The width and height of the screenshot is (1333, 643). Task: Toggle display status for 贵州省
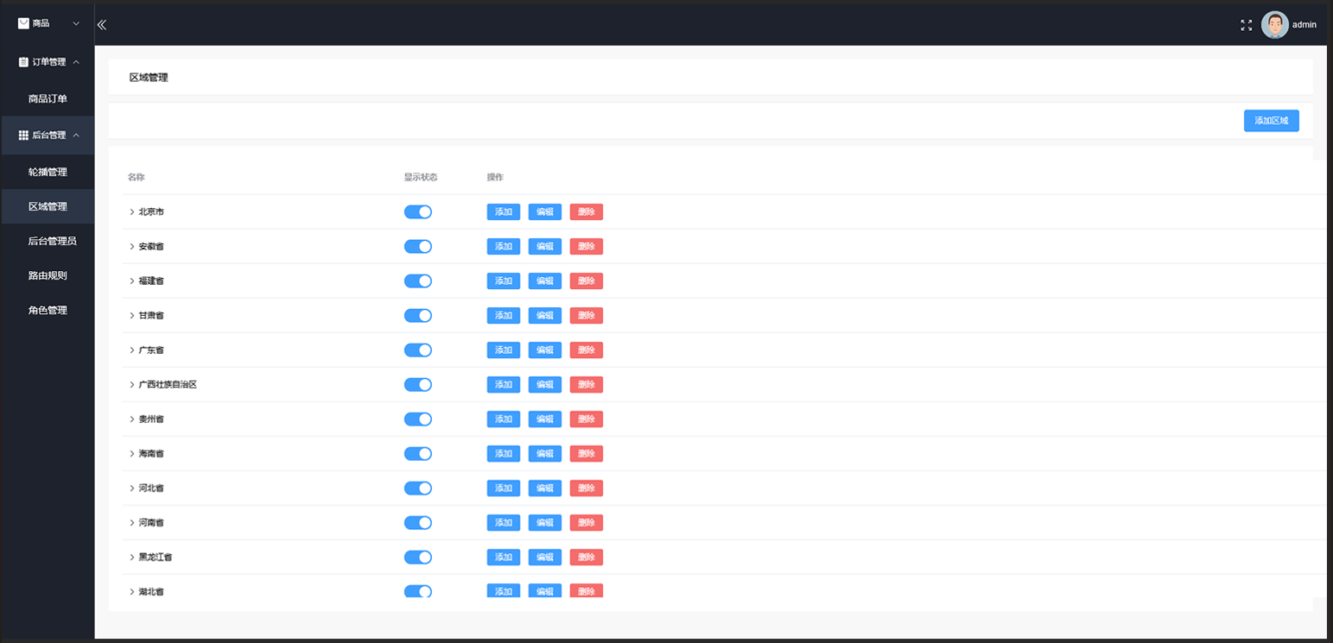click(x=418, y=419)
